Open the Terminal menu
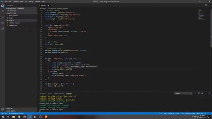 37,2
